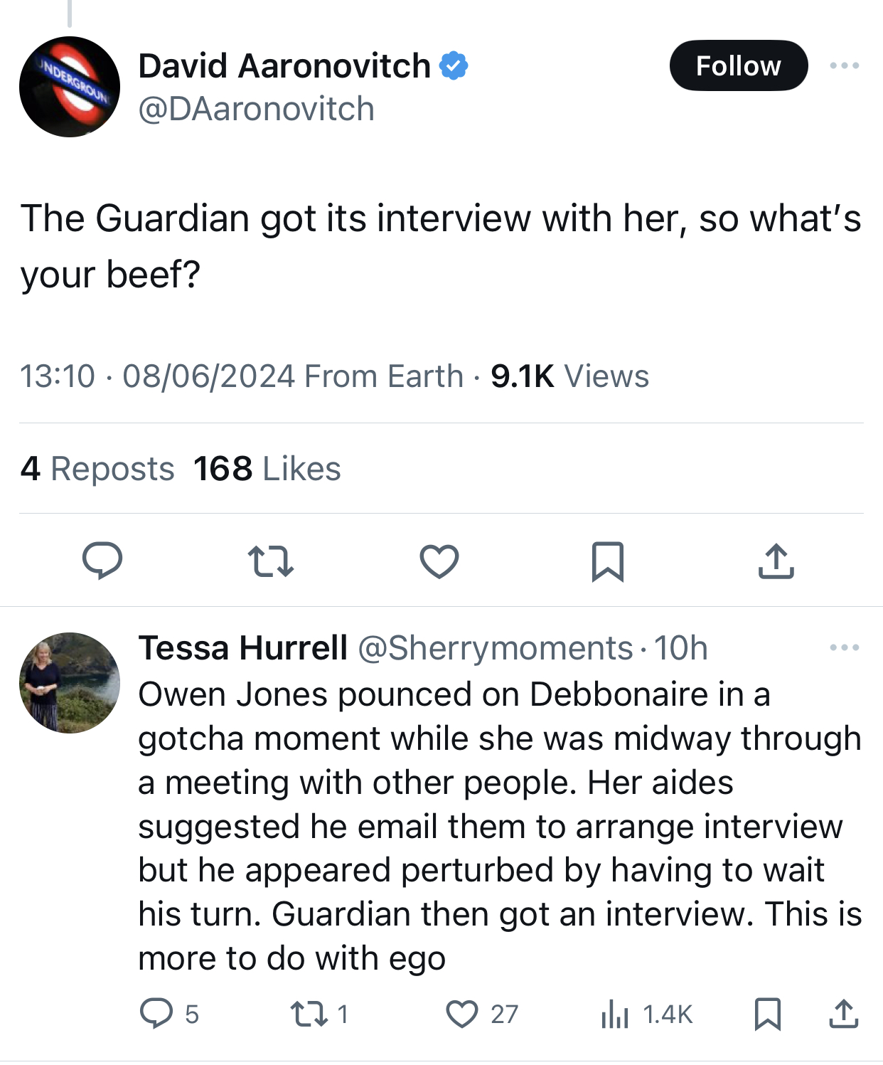
Task: View the 4 Reposts list
Action: (x=97, y=469)
